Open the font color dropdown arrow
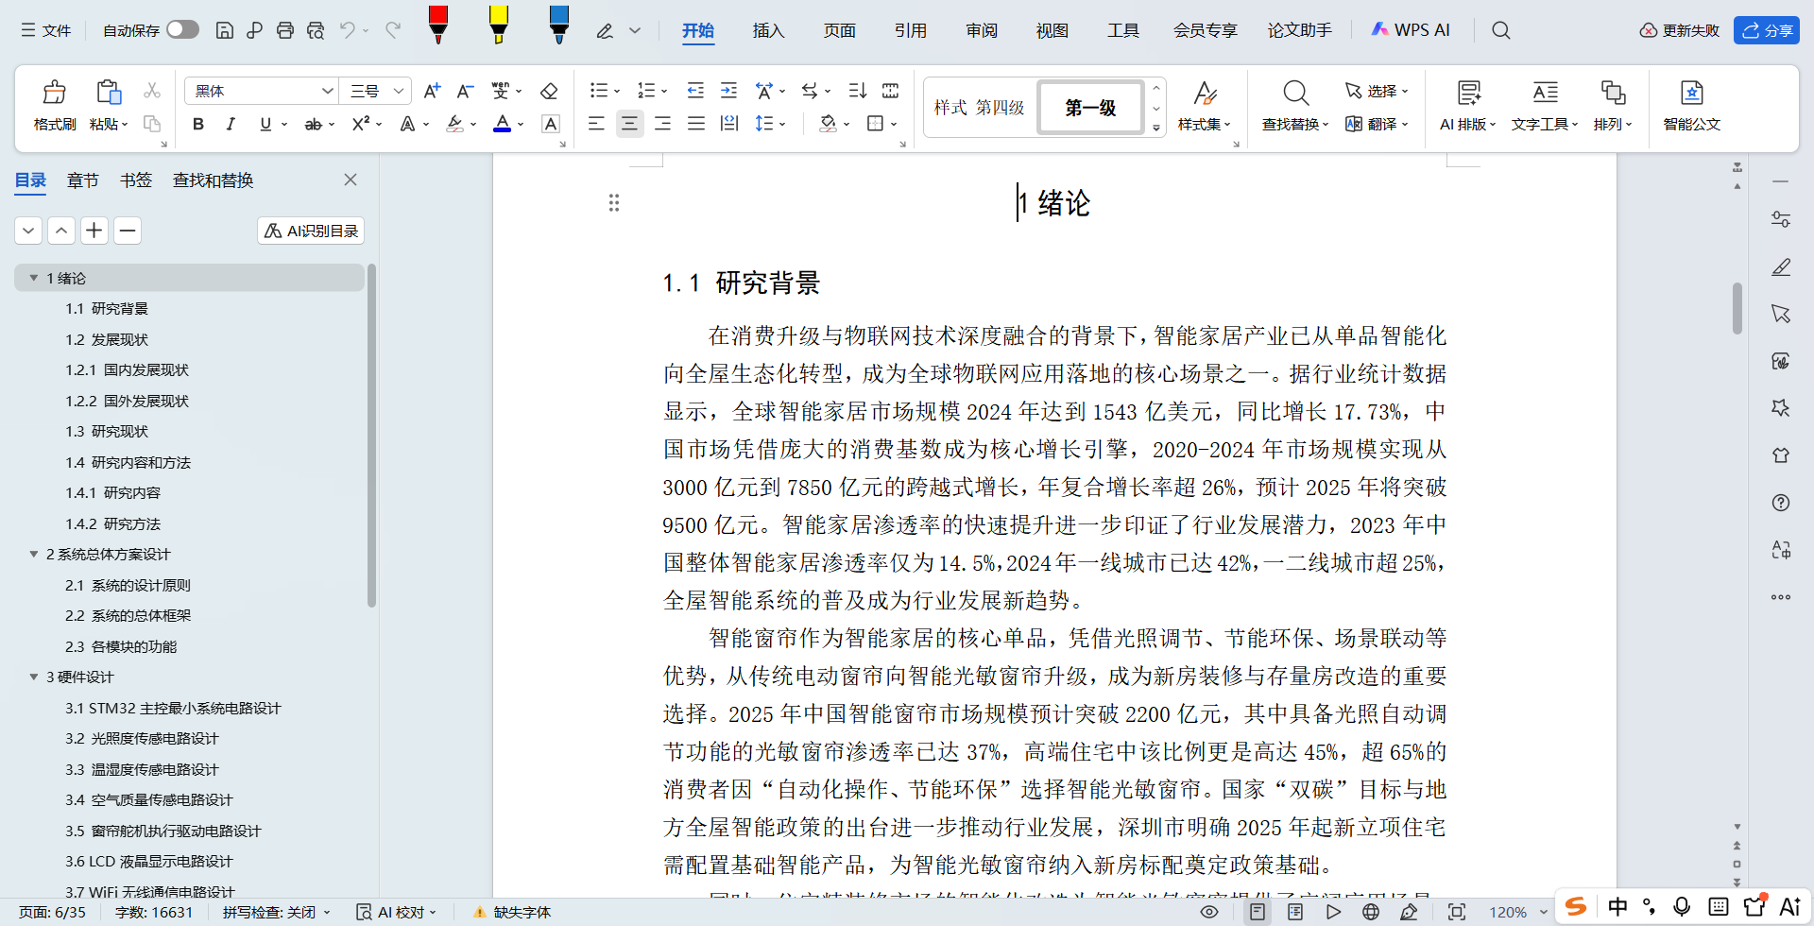1814x926 pixels. 521,124
